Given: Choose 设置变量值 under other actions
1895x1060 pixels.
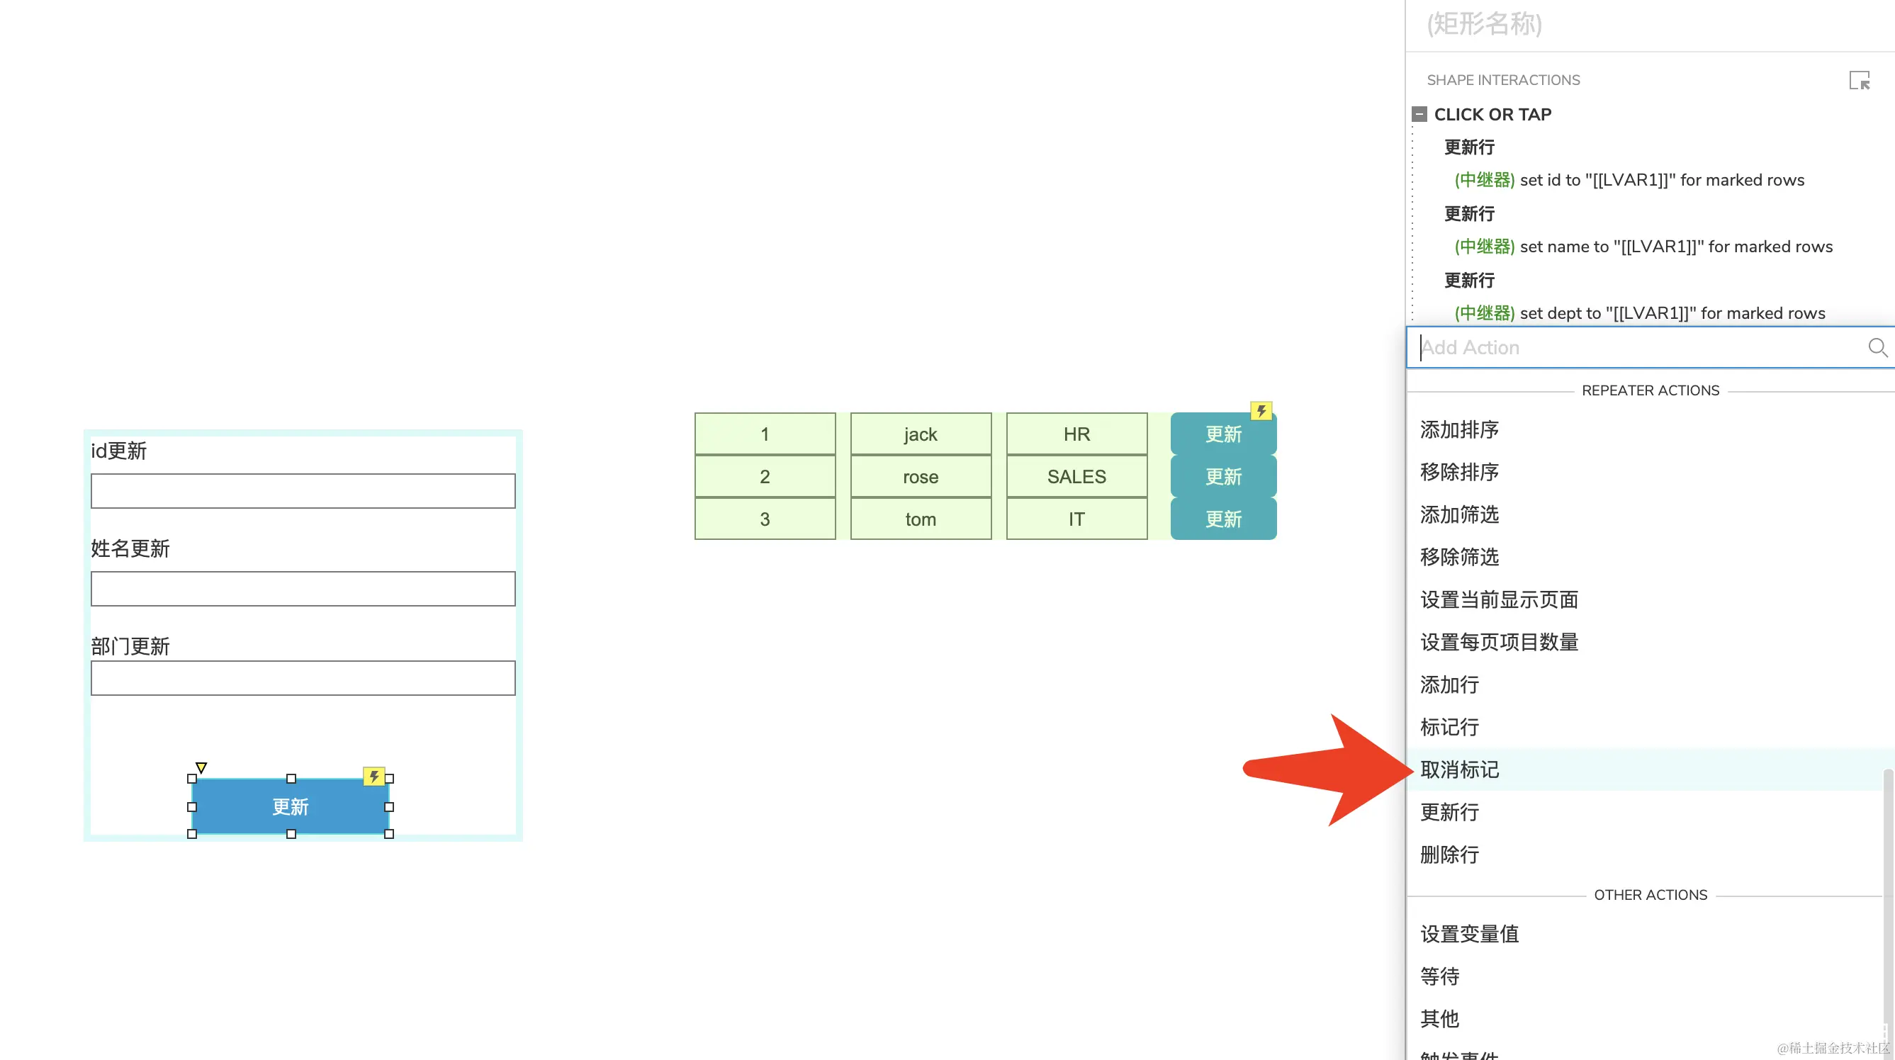Looking at the screenshot, I should click(1469, 934).
